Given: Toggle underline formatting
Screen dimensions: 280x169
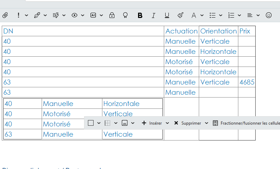Looking at the screenshot, I should click(x=167, y=15).
